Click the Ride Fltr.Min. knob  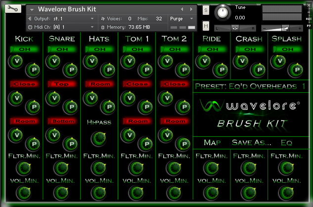(211, 168)
